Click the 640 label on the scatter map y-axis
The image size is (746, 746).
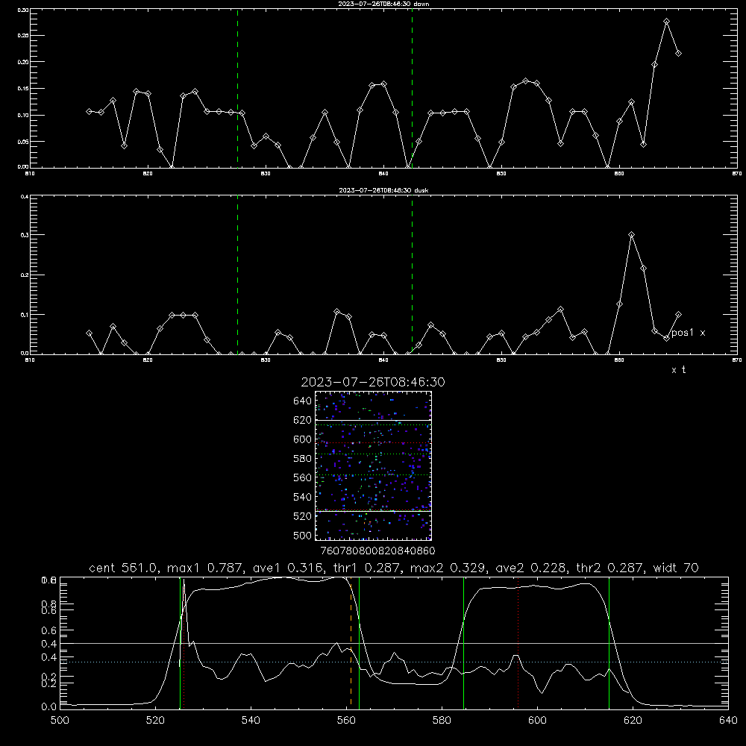pos(302,401)
